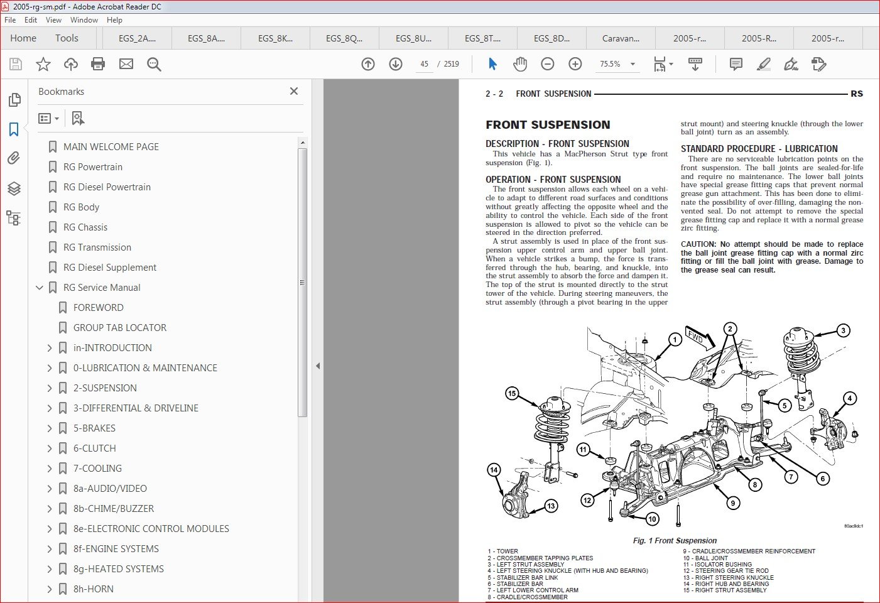Screen dimensions: 880x603
Task: Open the Edit menu
Action: pyautogui.click(x=31, y=20)
